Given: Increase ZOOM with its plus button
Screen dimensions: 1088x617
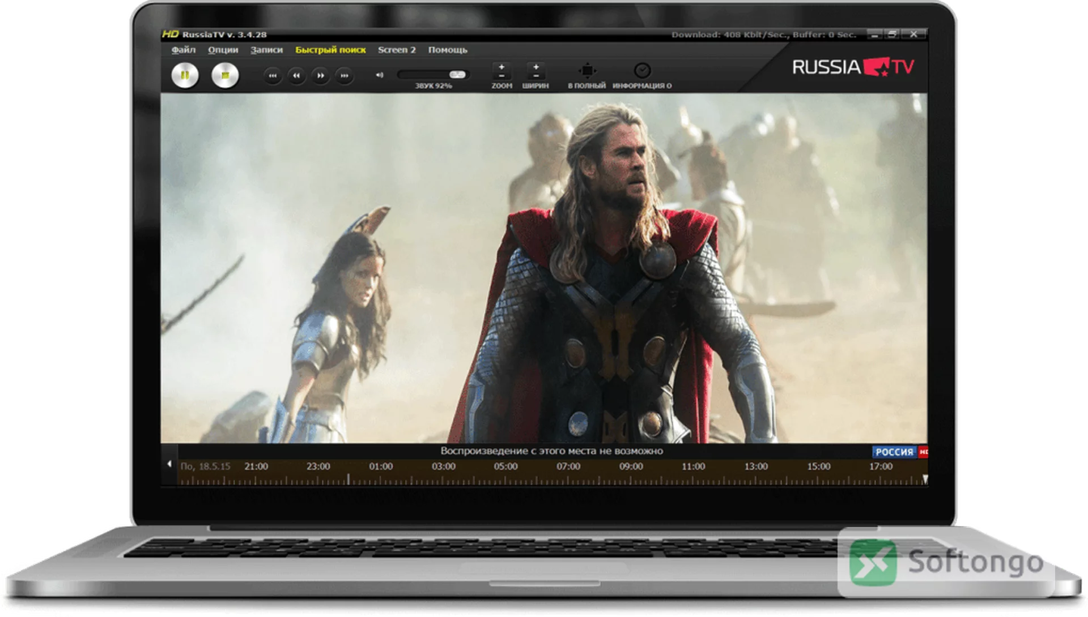Looking at the screenshot, I should click(501, 67).
